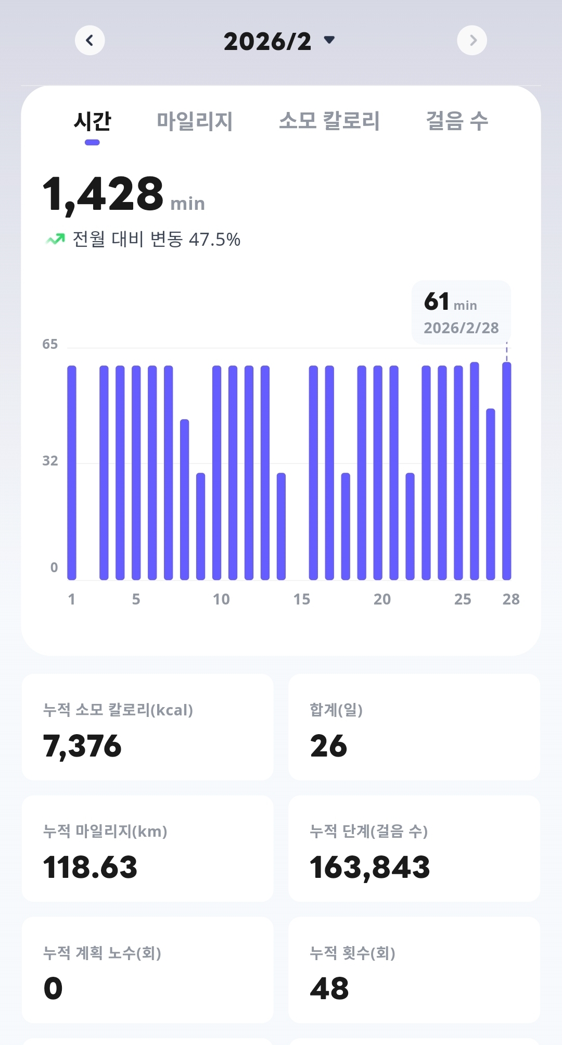Go to the previous month
Screen dimensions: 562x1045
90,40
